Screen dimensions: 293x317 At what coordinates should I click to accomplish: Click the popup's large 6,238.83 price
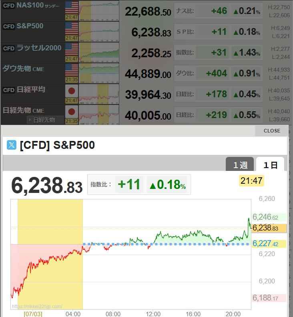coord(47,185)
